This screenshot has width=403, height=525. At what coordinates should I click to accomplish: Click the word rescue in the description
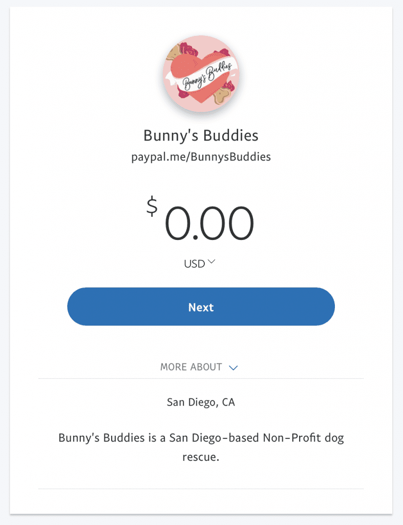point(201,457)
